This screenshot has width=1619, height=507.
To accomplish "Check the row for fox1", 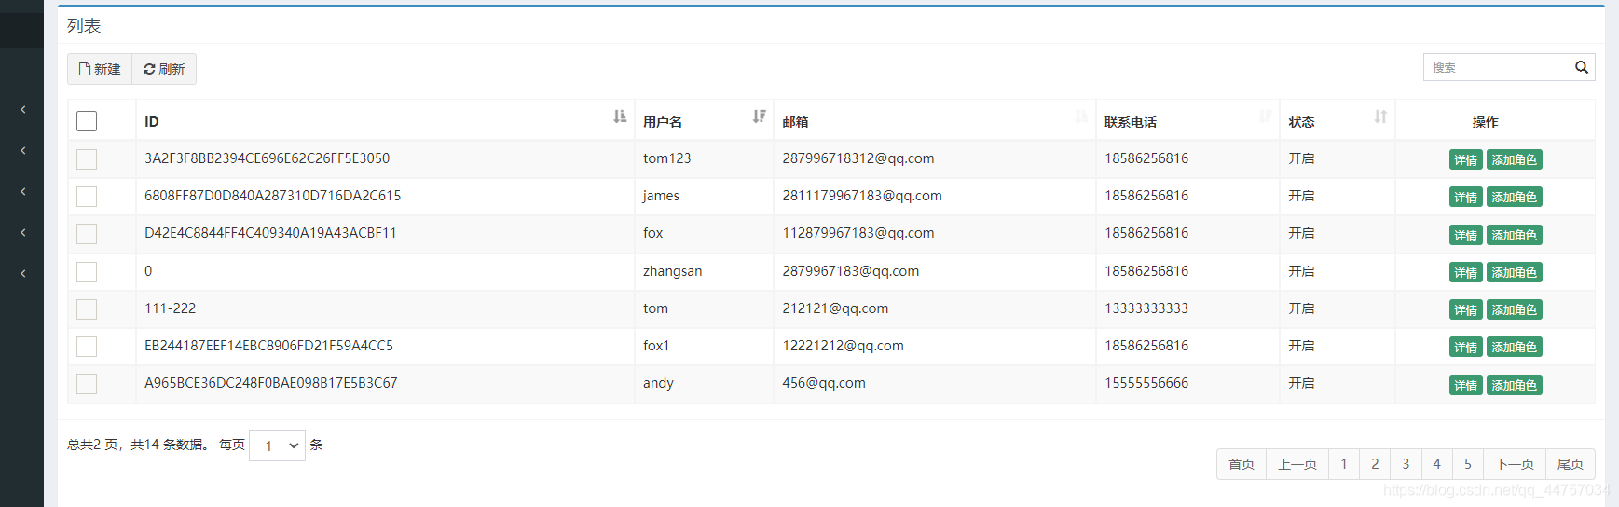I will click(x=87, y=347).
